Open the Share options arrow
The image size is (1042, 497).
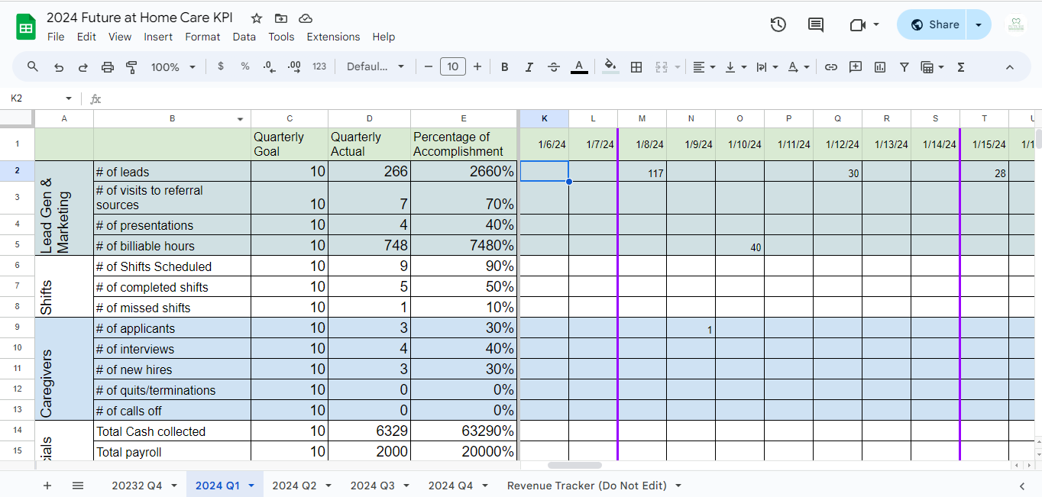click(x=979, y=24)
